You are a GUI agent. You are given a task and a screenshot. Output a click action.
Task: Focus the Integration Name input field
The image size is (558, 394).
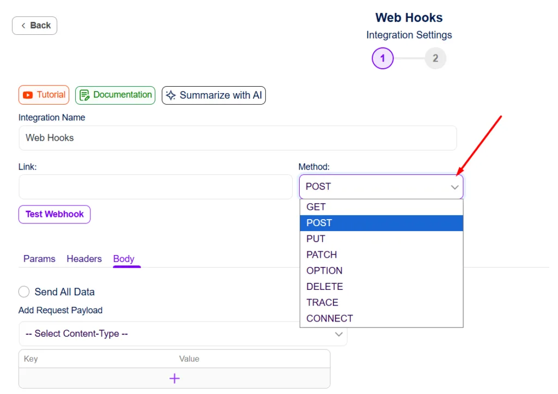pyautogui.click(x=238, y=138)
